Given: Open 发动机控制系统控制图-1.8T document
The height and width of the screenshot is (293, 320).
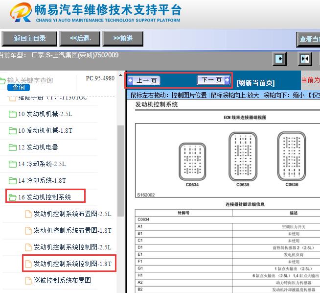Looking at the screenshot, I should [72, 264].
